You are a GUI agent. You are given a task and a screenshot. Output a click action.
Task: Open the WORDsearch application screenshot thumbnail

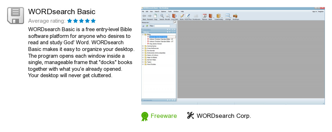(233, 56)
